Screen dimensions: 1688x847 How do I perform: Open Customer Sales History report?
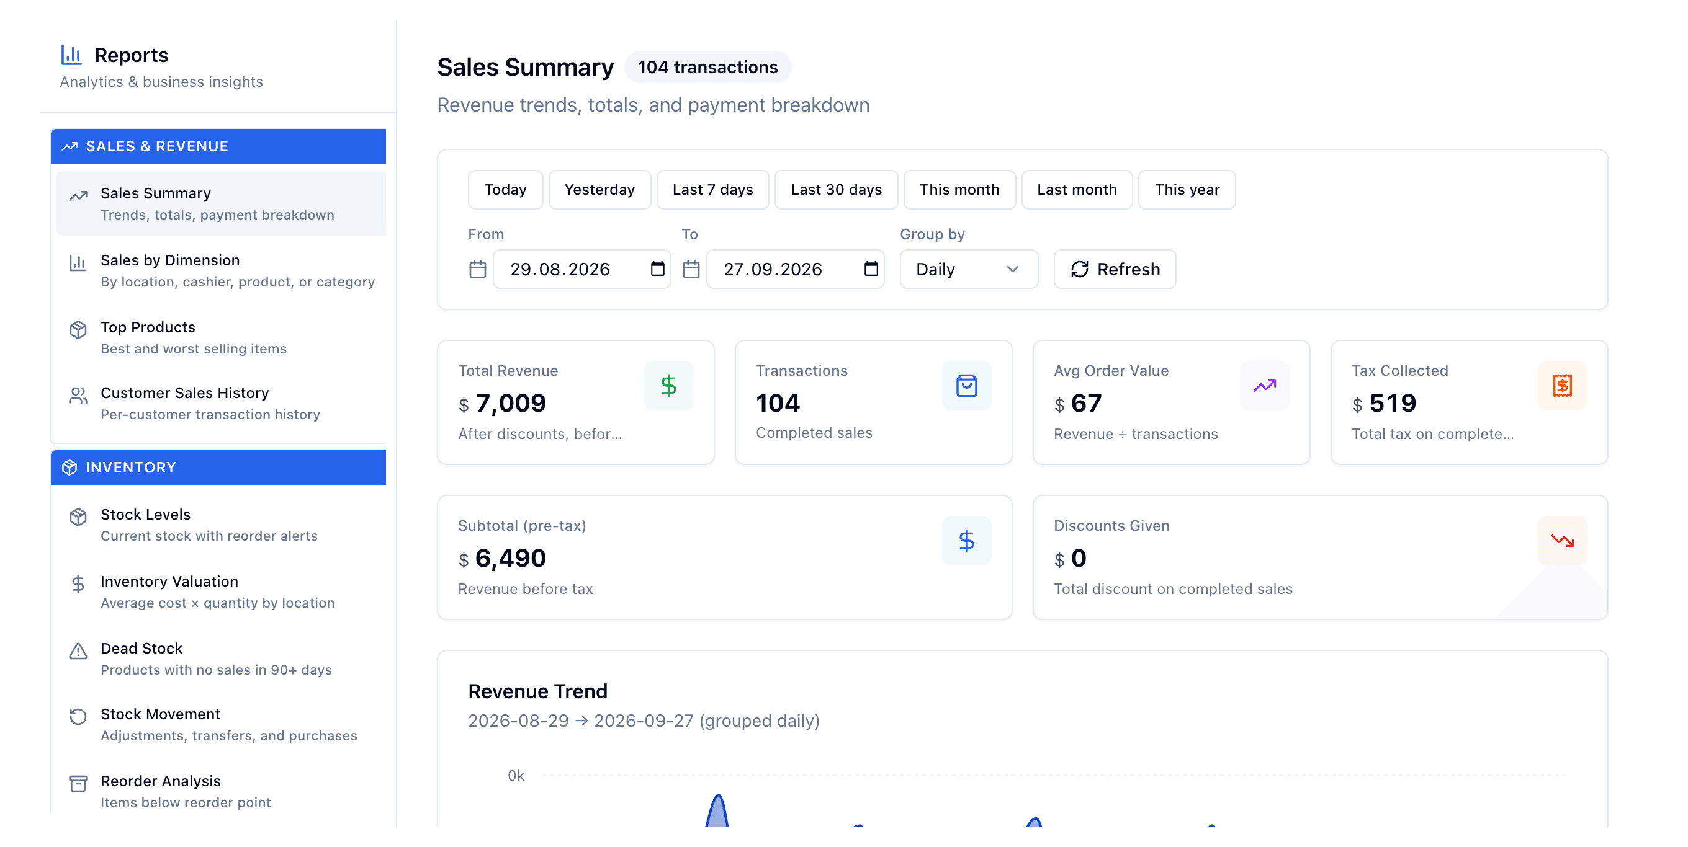[221, 403]
